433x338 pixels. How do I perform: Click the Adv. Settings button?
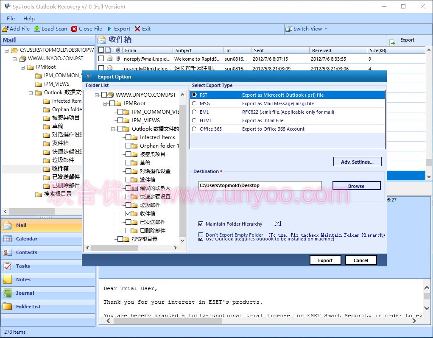357,162
